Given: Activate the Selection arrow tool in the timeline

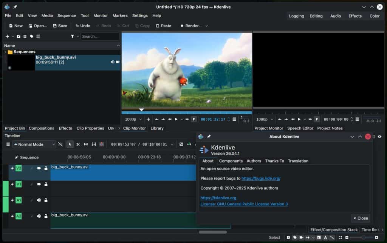Looking at the screenshot, I should pyautogui.click(x=70, y=145).
